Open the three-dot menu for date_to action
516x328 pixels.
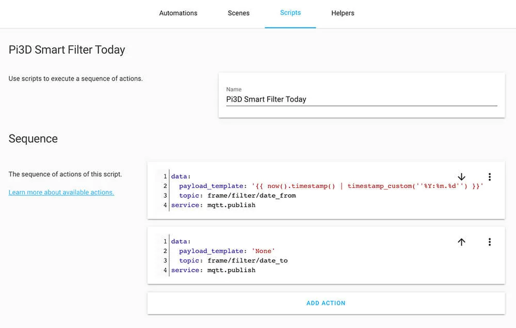[x=490, y=242]
